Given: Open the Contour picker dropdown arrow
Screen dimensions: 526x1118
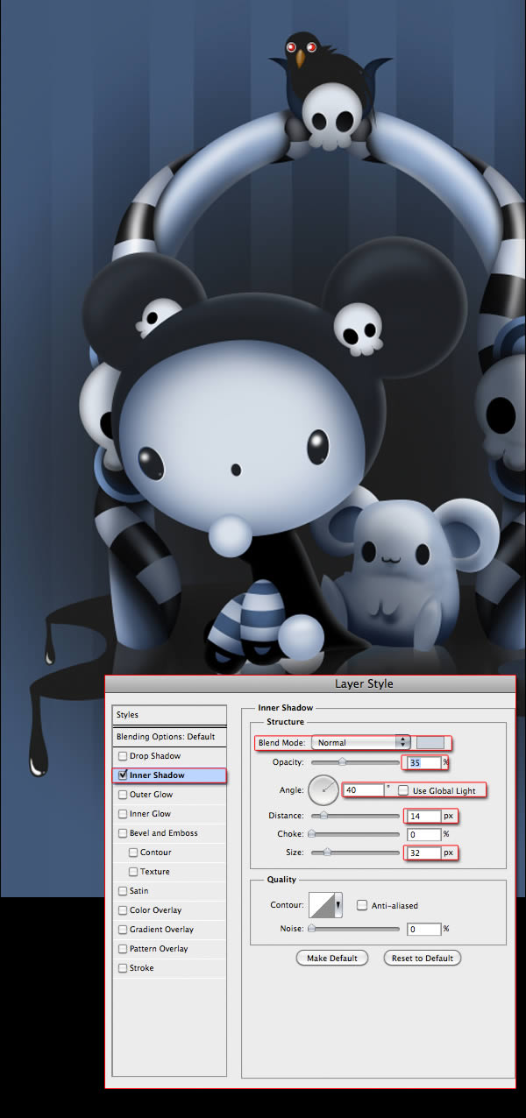Looking at the screenshot, I should (338, 905).
